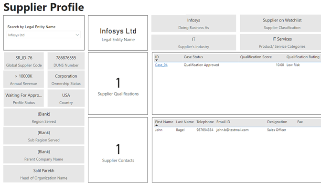Select the 'Qualification Approved' cell
Image resolution: width=321 pixels, height=183 pixels.
[x=201, y=65]
